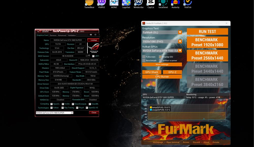This screenshot has width=254, height=147.
Task: Open the PURPLE desktop shortcut
Action: (x=102, y=4)
